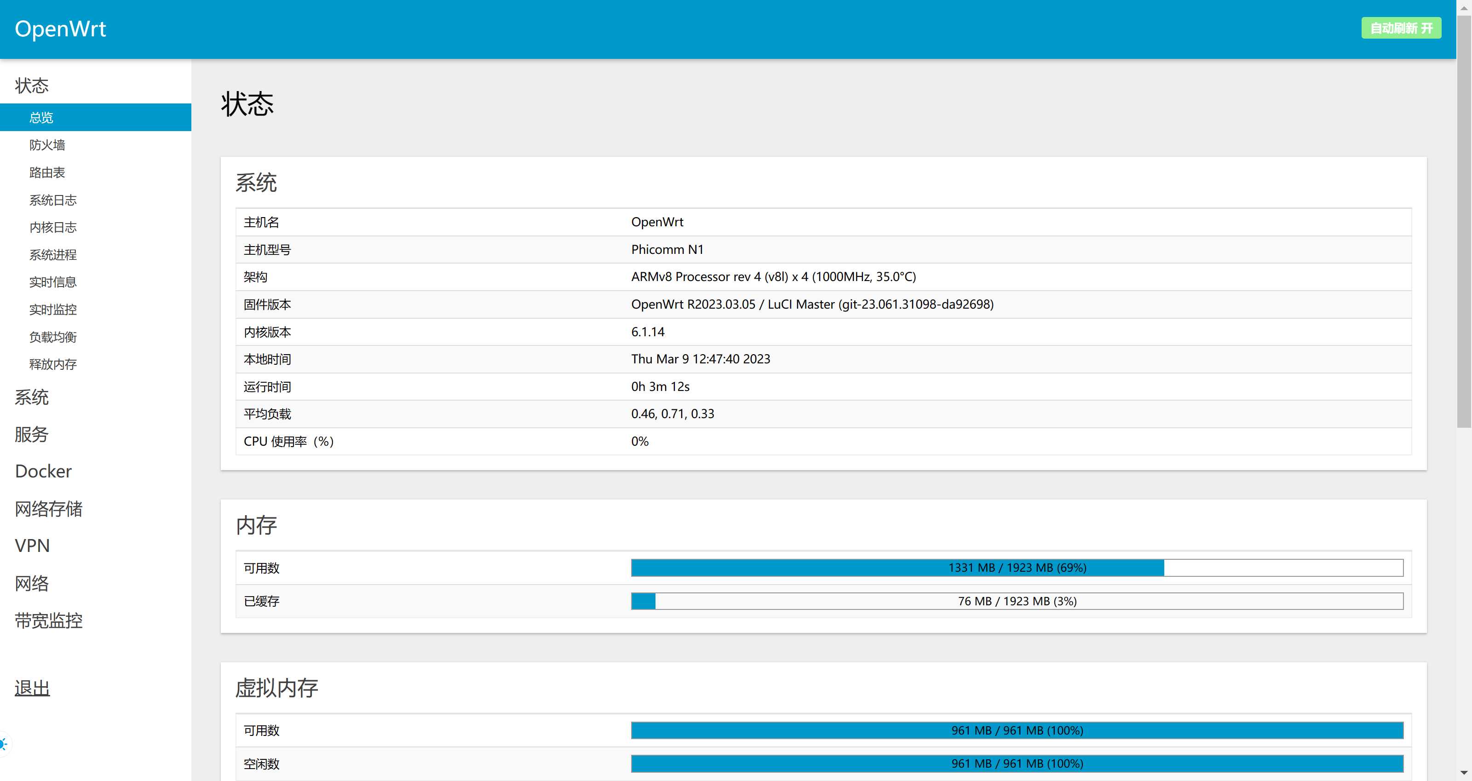
Task: Expand the 网络存储 sidebar section
Action: [x=49, y=509]
